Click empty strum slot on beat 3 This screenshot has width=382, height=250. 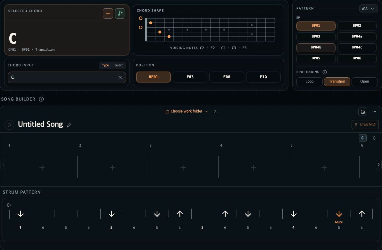[203, 214]
